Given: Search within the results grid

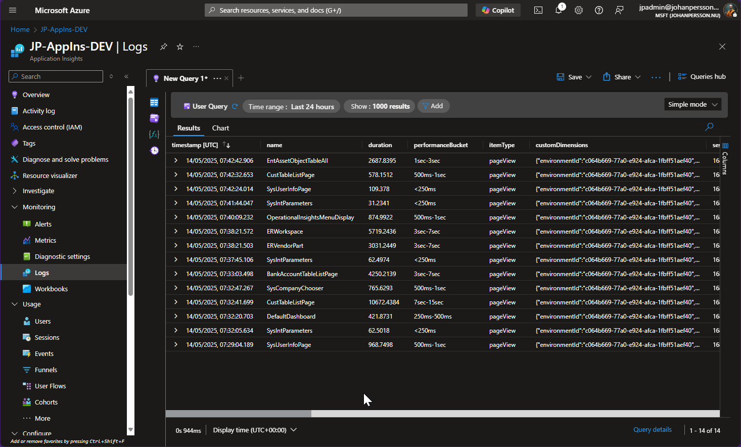Looking at the screenshot, I should [709, 127].
